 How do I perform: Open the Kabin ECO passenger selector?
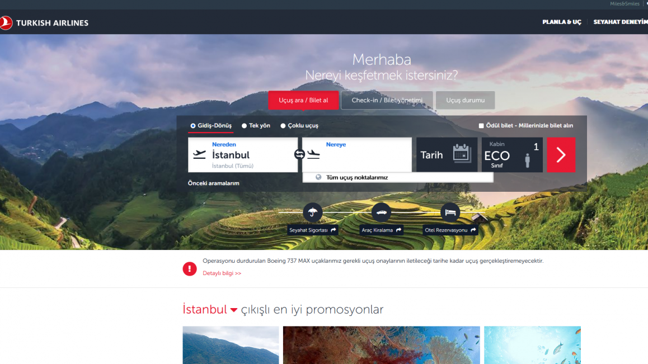click(x=512, y=155)
